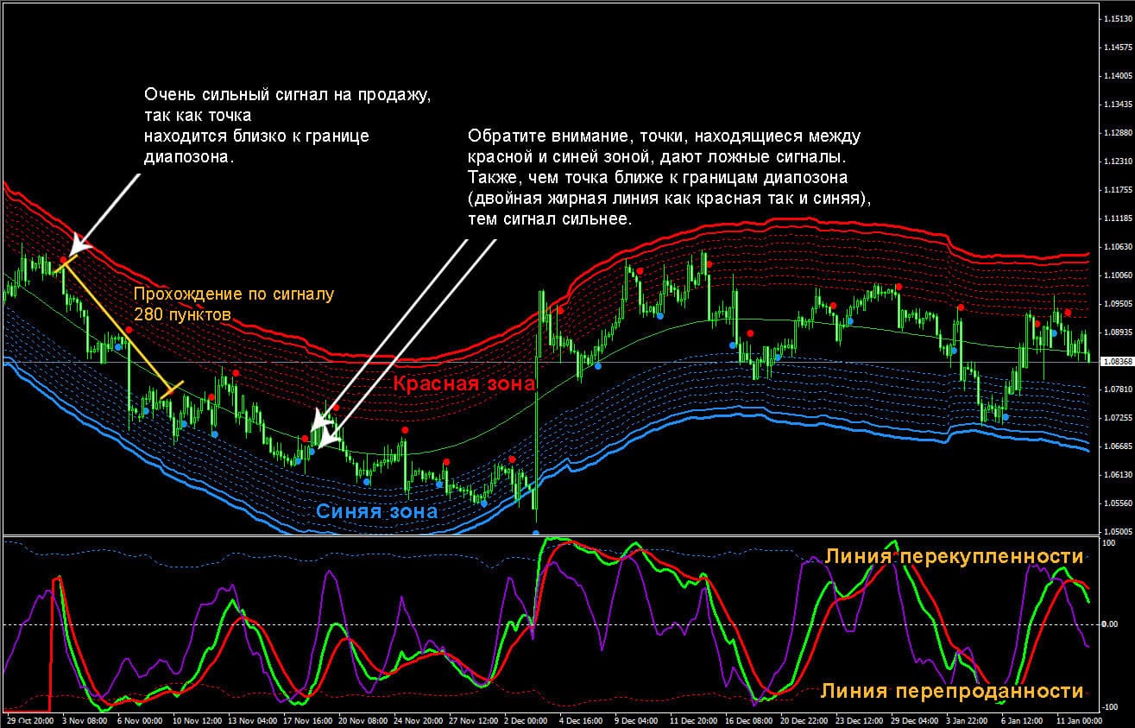Click the 1.07810 price axis label
Image resolution: width=1135 pixels, height=728 pixels.
[1117, 389]
